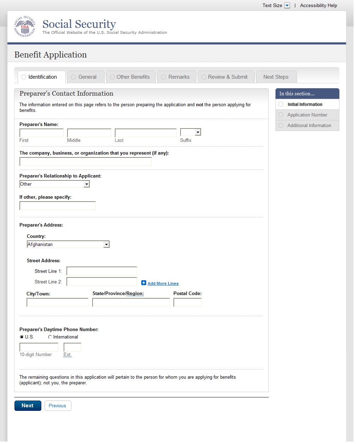Click the Identification tab status circle
This screenshot has width=356, height=444.
[x=24, y=77]
